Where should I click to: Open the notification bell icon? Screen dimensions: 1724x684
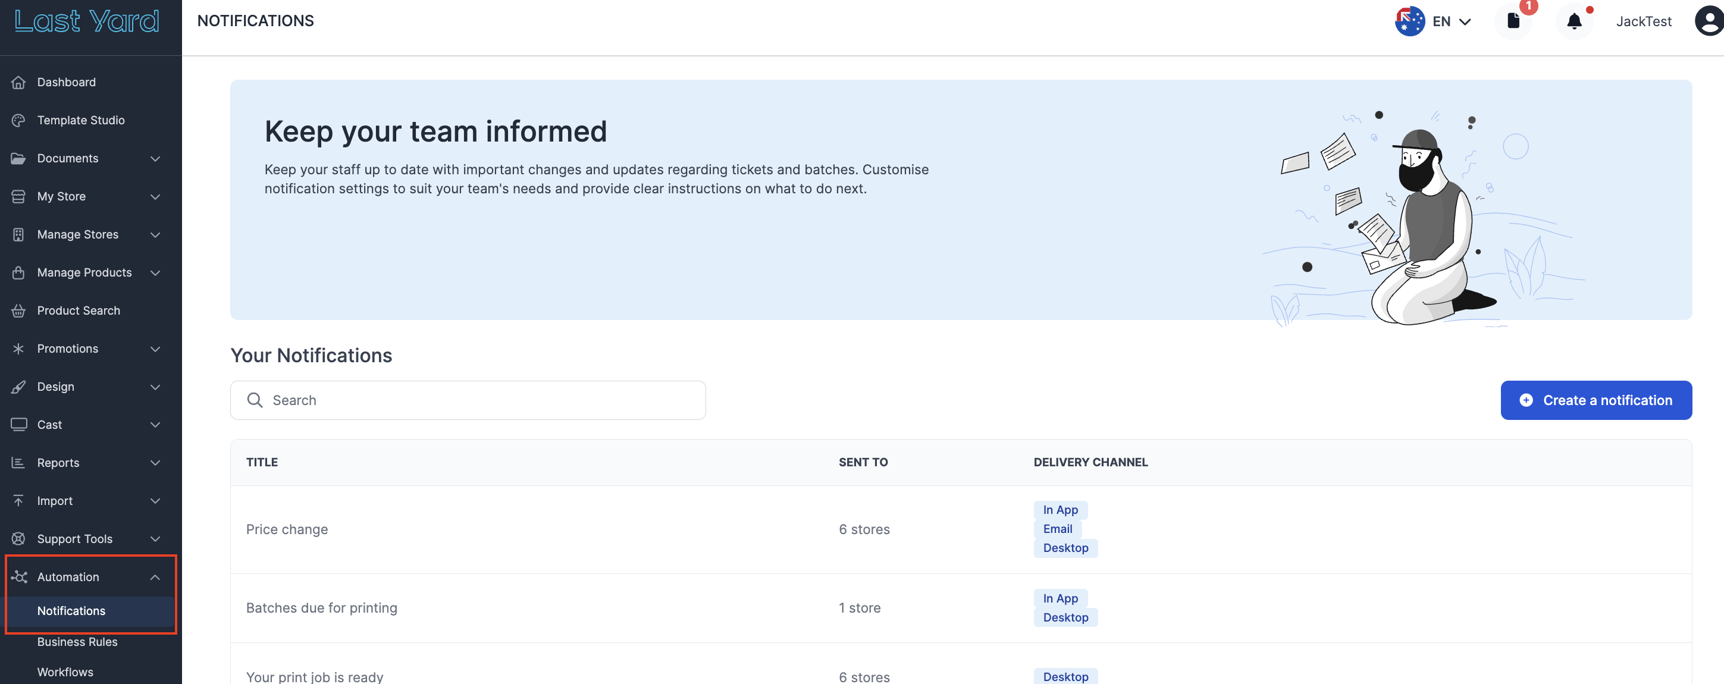[x=1573, y=21]
